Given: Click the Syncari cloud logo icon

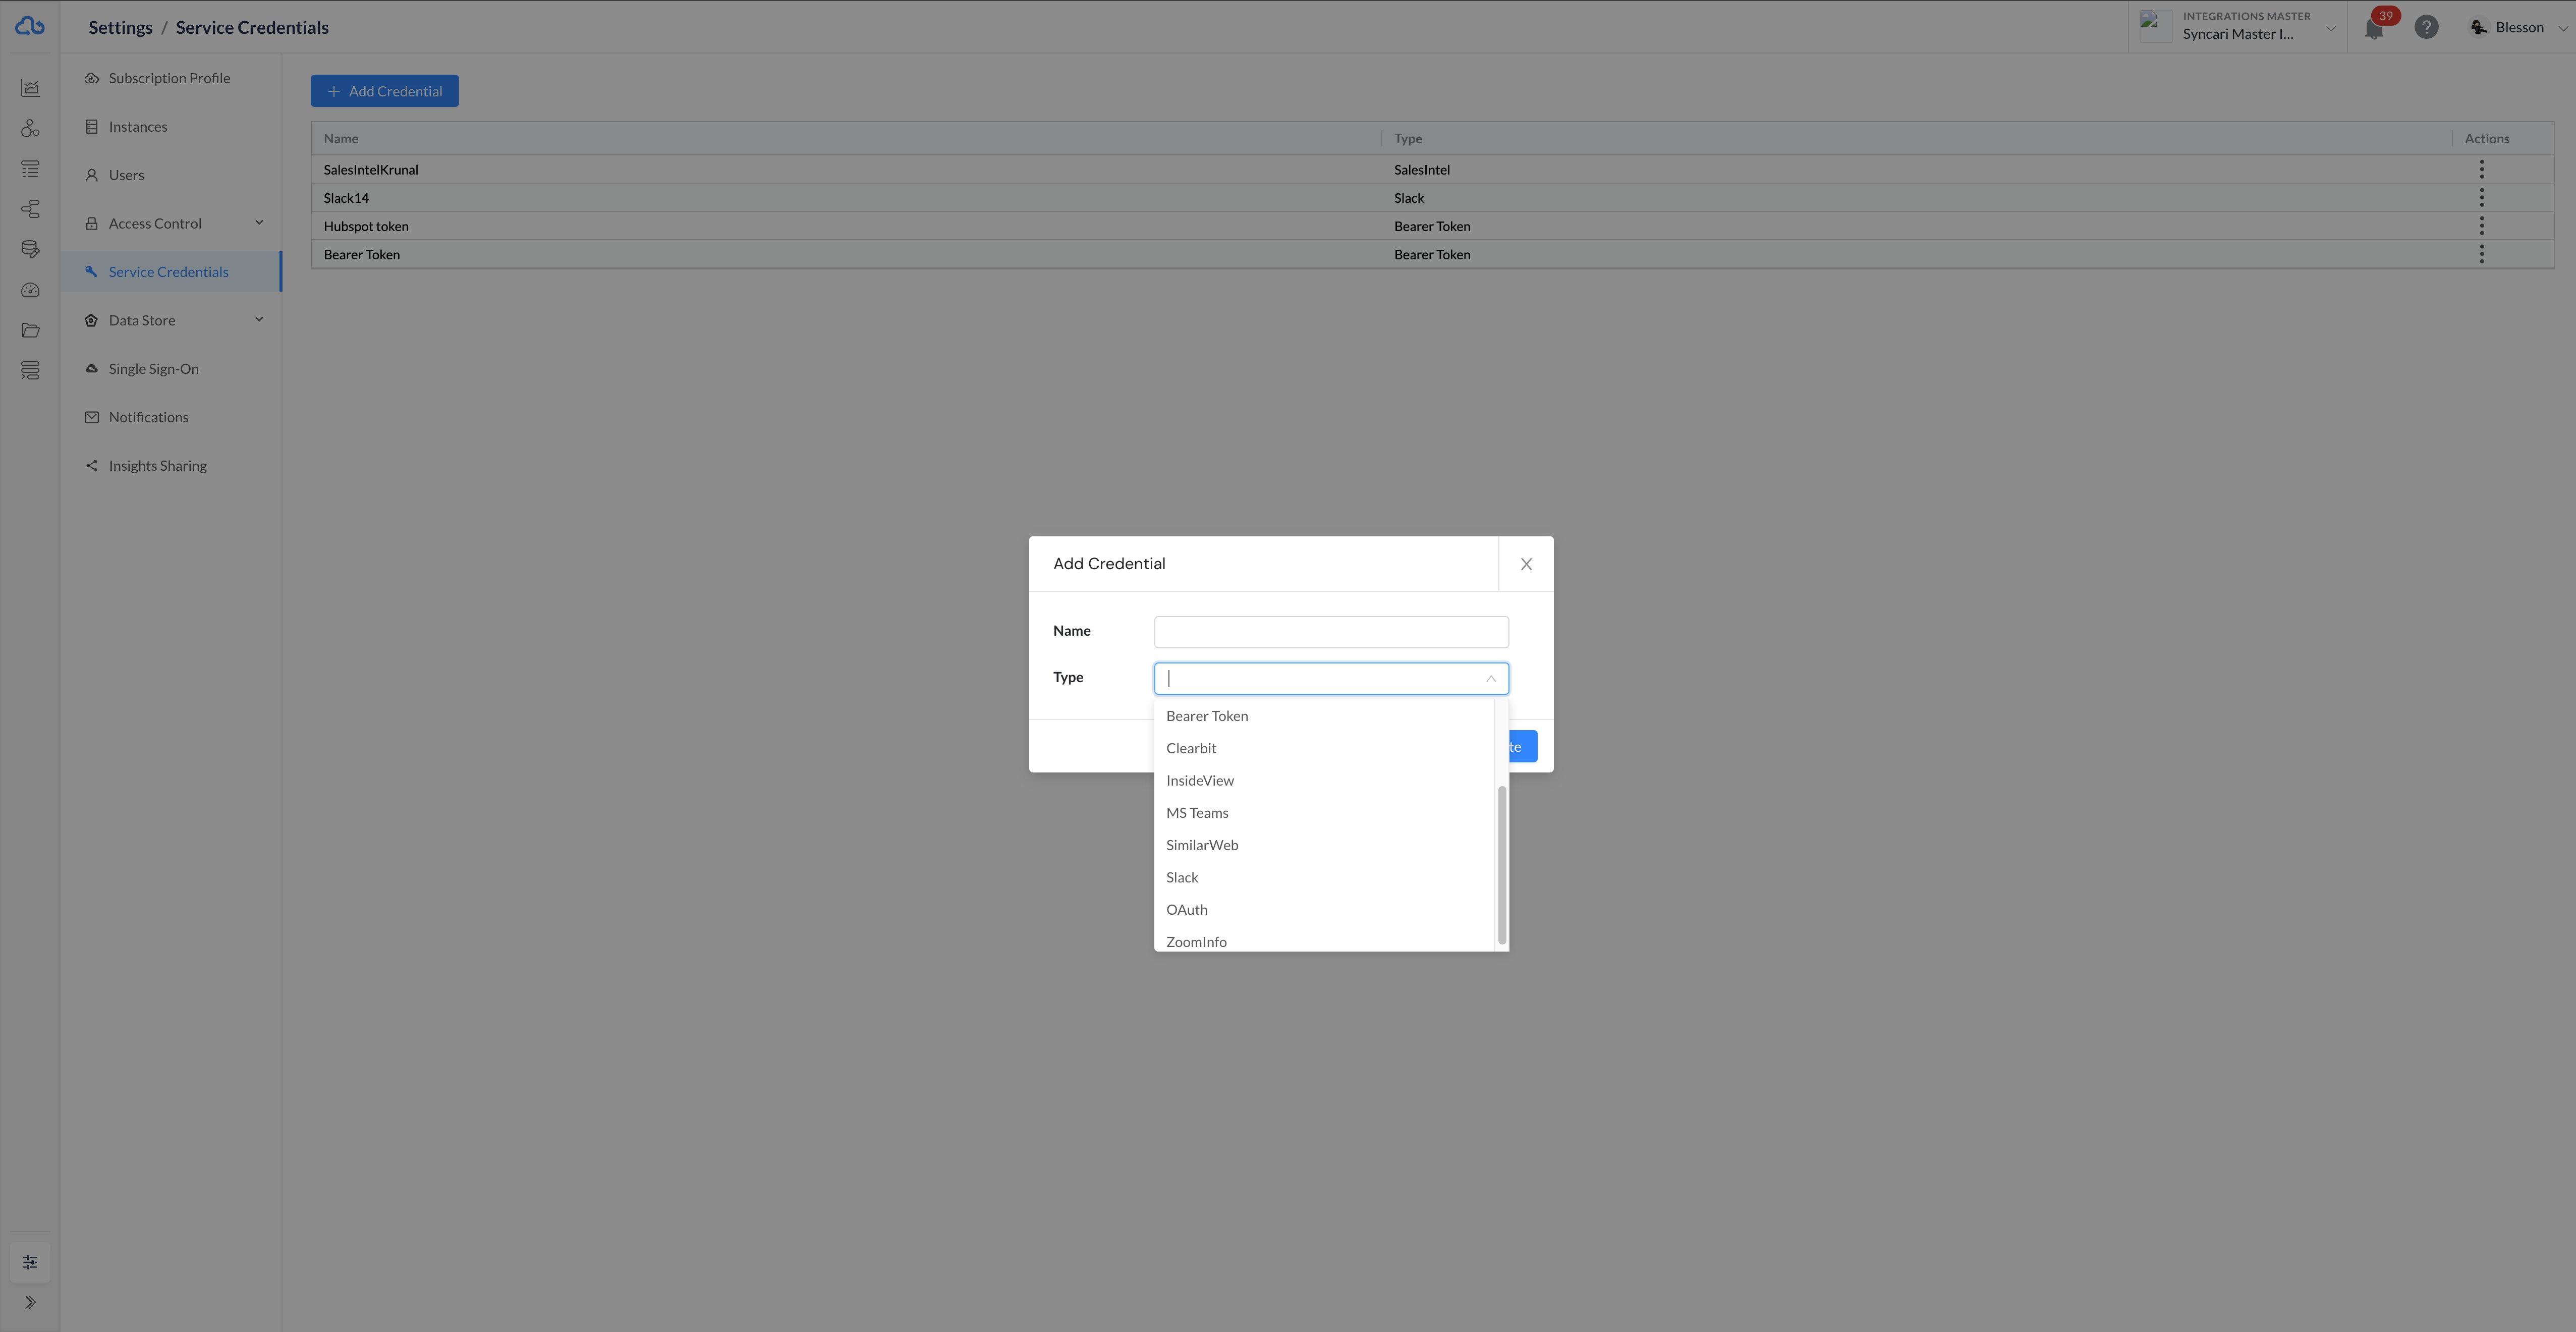Looking at the screenshot, I should [30, 26].
